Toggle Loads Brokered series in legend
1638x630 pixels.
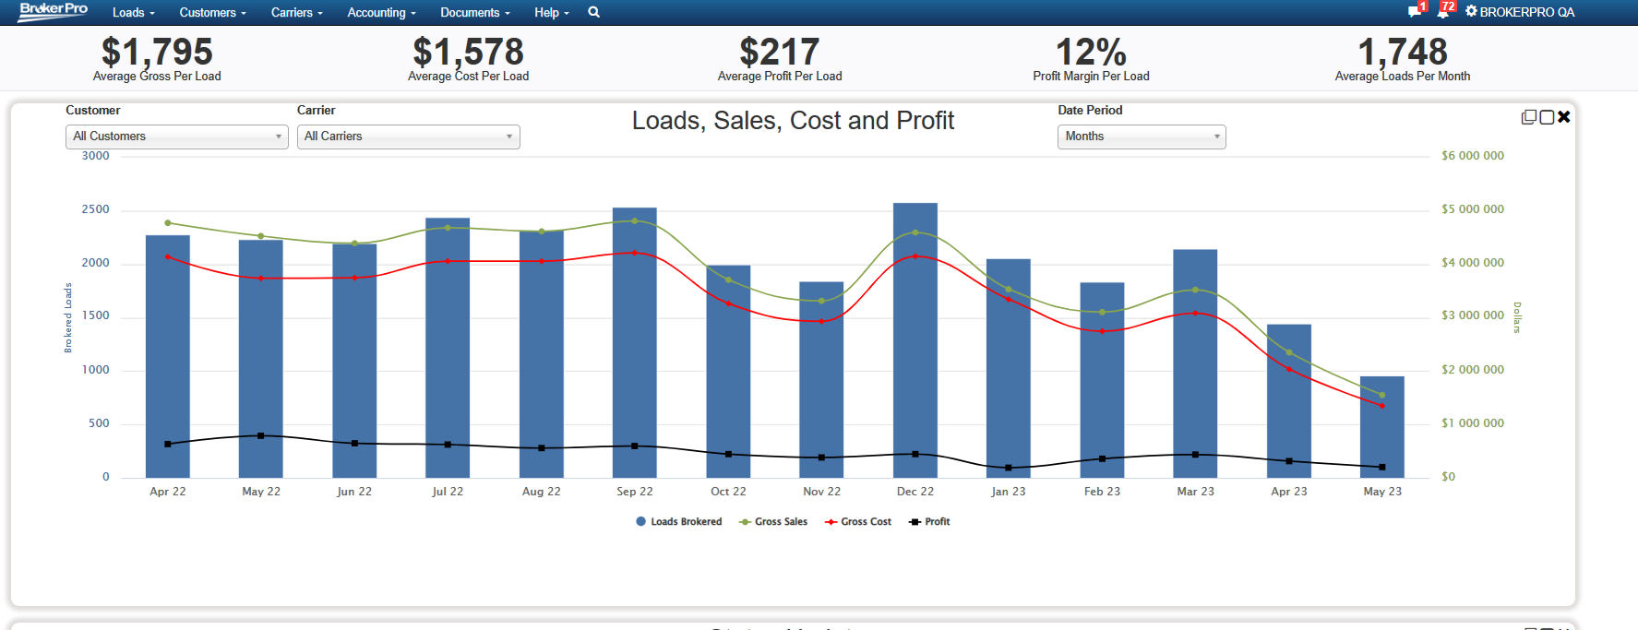click(x=678, y=522)
